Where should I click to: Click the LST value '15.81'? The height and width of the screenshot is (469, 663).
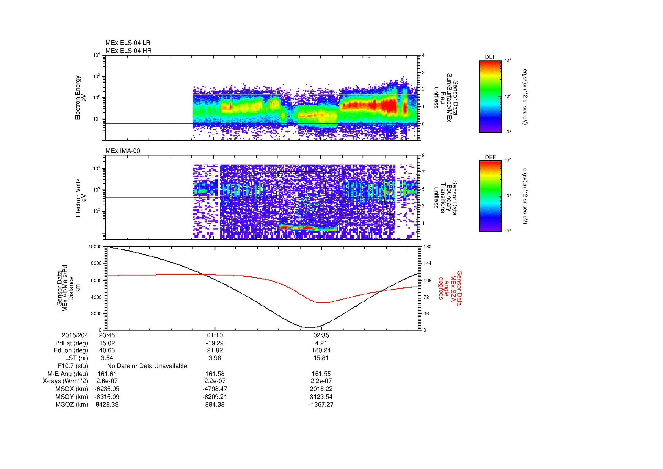pyautogui.click(x=321, y=358)
